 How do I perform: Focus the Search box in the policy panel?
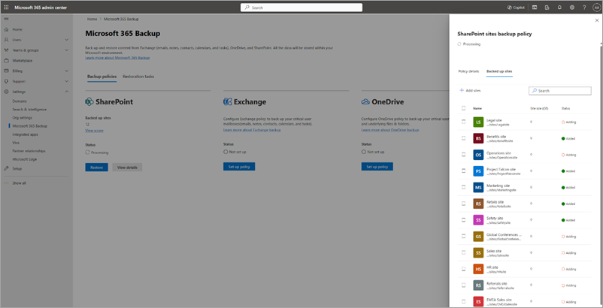pyautogui.click(x=560, y=91)
